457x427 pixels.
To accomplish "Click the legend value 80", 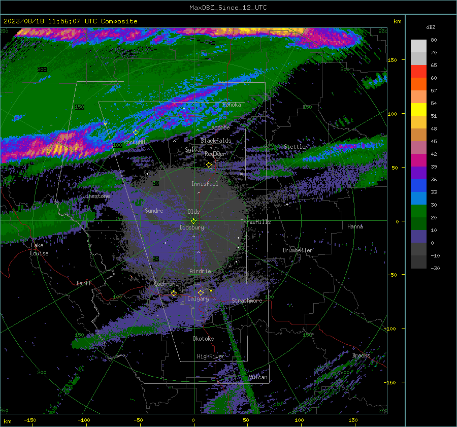I will 434,40.
